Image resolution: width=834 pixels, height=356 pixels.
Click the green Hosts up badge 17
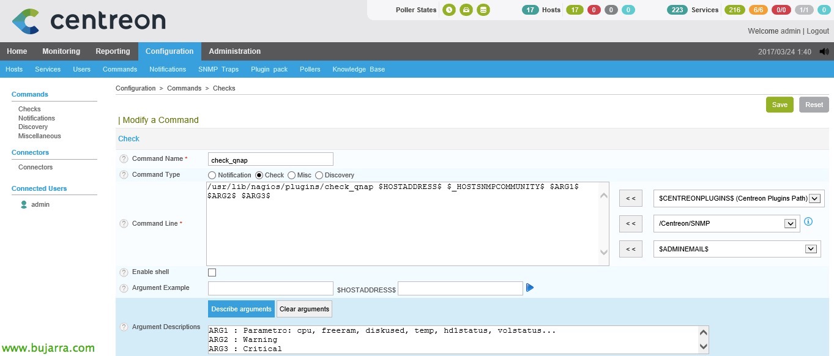click(x=575, y=10)
